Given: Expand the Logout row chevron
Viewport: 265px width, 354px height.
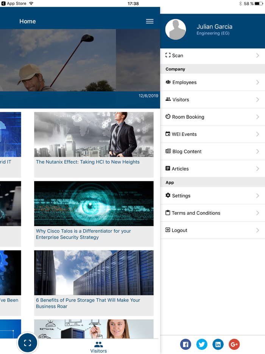Looking at the screenshot, I should coord(257,230).
